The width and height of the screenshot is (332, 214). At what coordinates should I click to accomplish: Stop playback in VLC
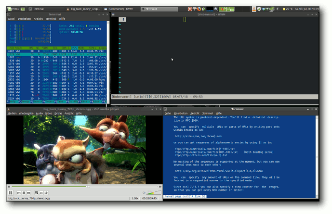pyautogui.click(x=24, y=193)
